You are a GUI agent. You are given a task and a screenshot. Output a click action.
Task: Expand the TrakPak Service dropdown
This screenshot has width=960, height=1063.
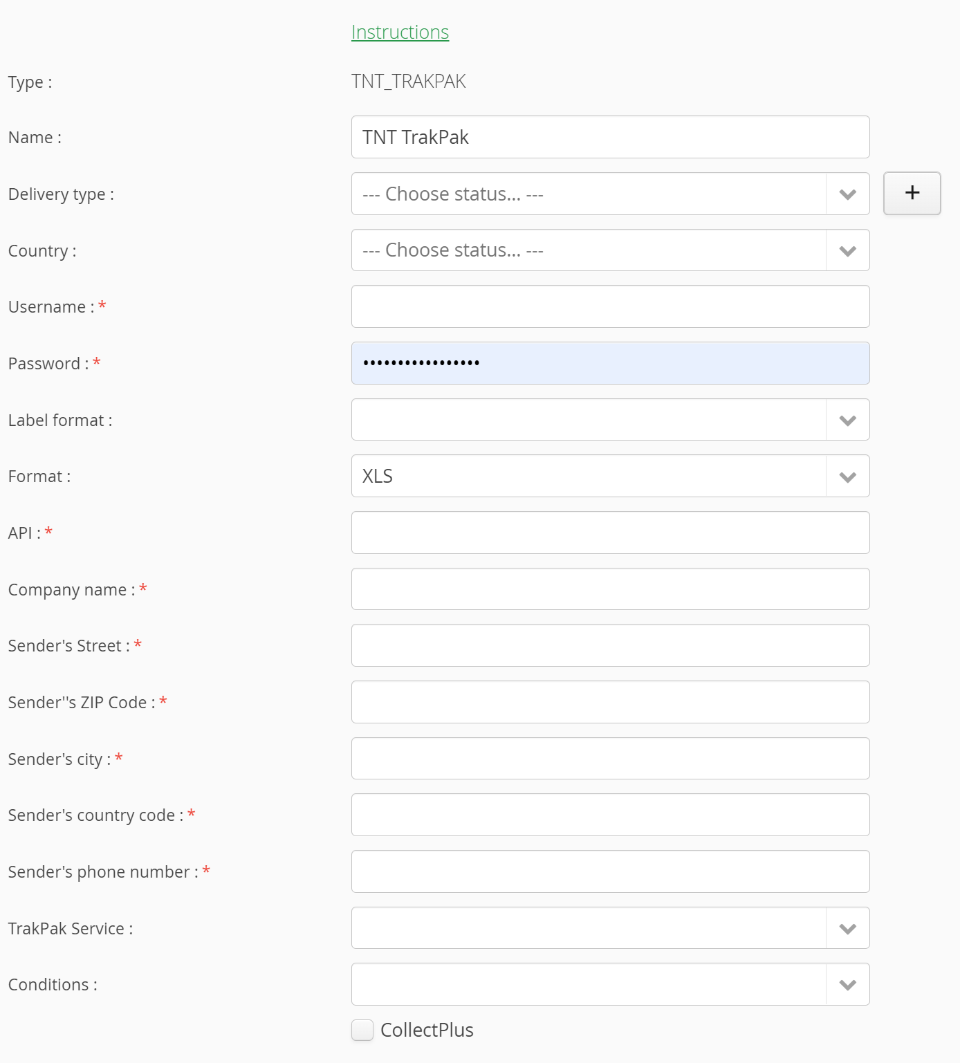(x=610, y=928)
